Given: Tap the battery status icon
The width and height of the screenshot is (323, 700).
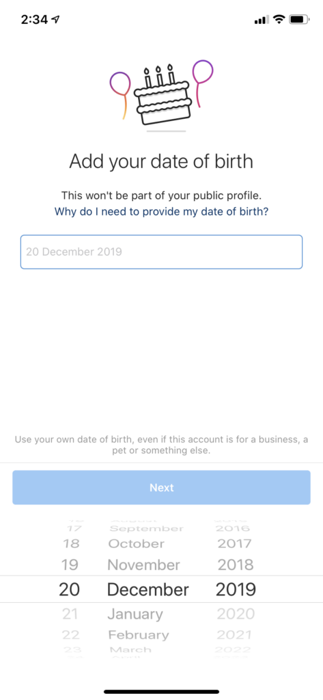Looking at the screenshot, I should click(x=298, y=20).
